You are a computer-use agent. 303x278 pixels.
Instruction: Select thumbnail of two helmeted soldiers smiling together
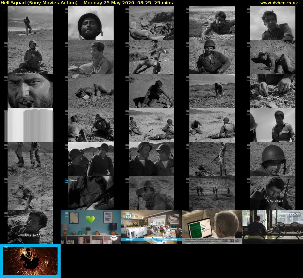tap(151, 159)
